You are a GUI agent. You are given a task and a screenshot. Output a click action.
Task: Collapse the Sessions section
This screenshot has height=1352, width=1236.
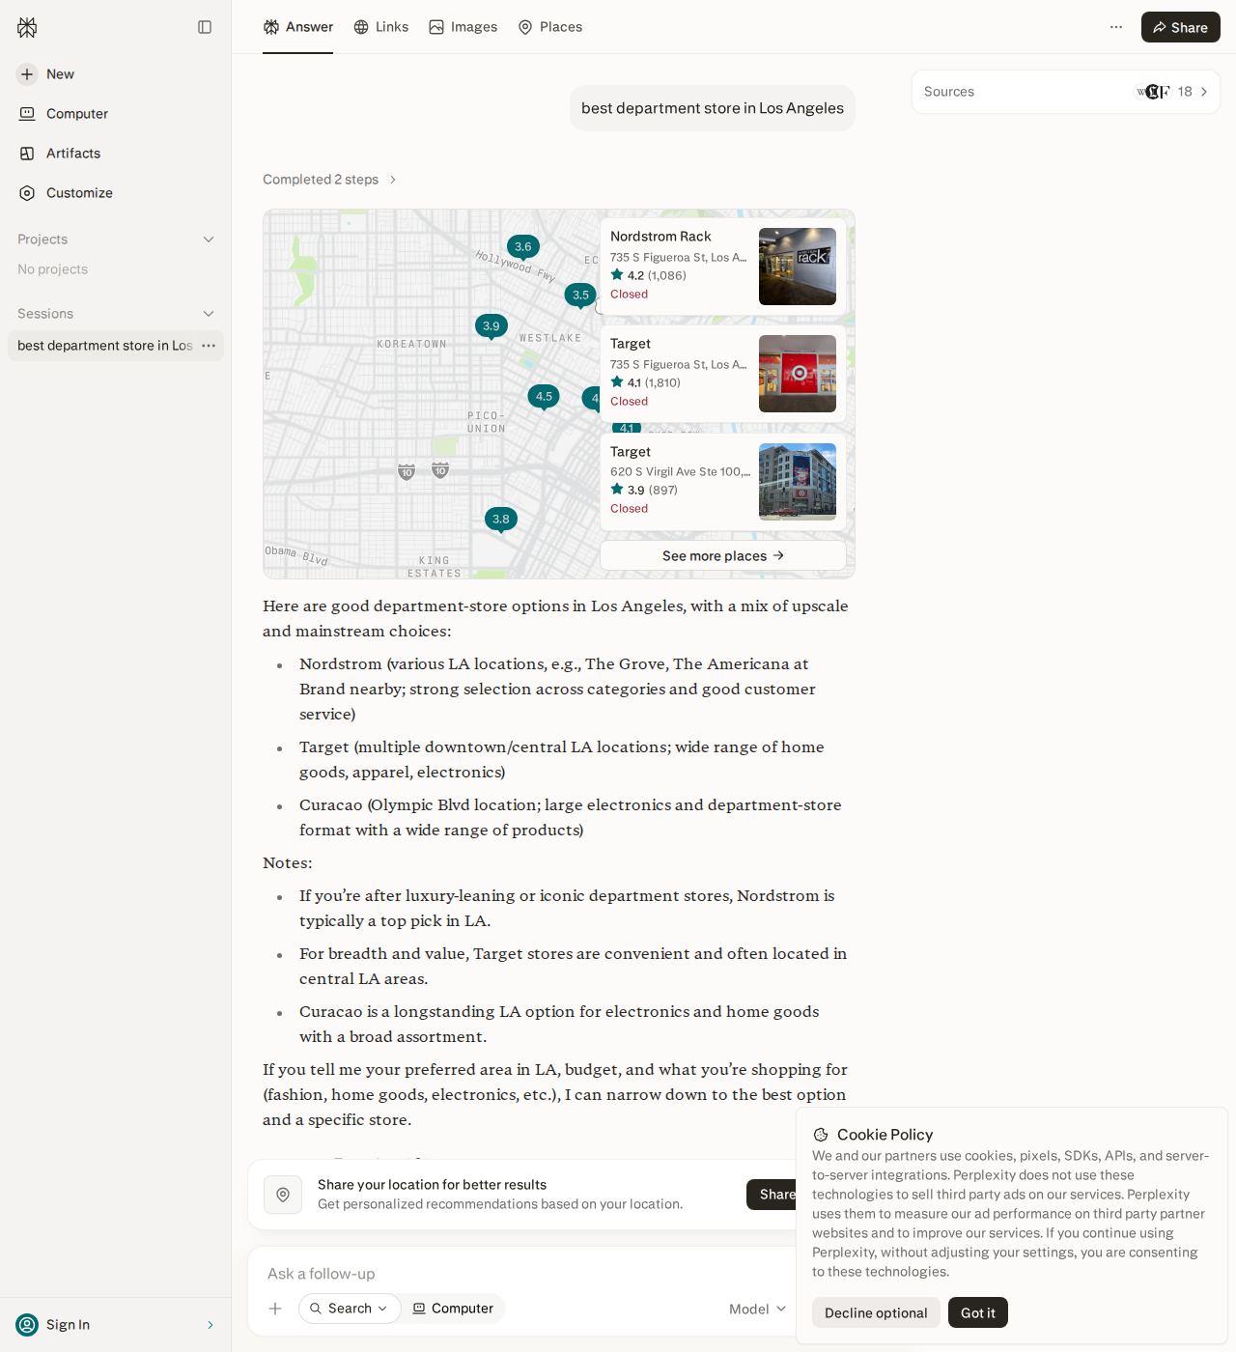pyautogui.click(x=209, y=314)
